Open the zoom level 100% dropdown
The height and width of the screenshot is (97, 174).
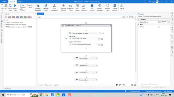coord(129,85)
